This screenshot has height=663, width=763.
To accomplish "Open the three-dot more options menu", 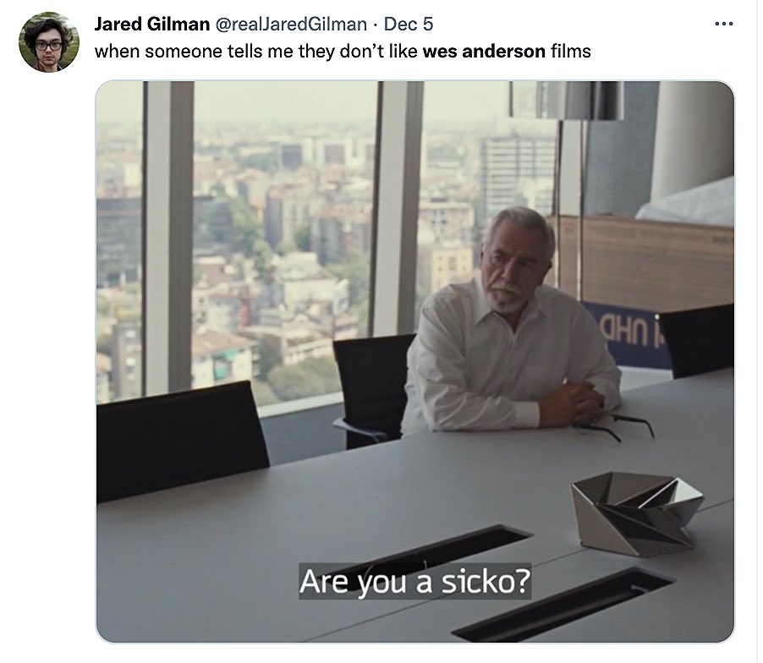I will 723,24.
